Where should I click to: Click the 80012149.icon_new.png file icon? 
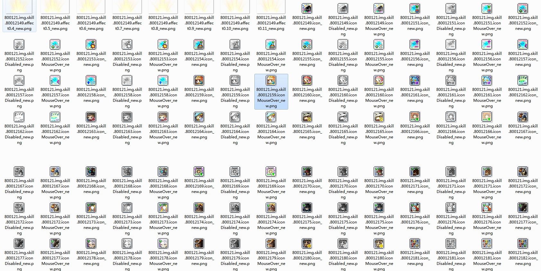[x=307, y=8]
